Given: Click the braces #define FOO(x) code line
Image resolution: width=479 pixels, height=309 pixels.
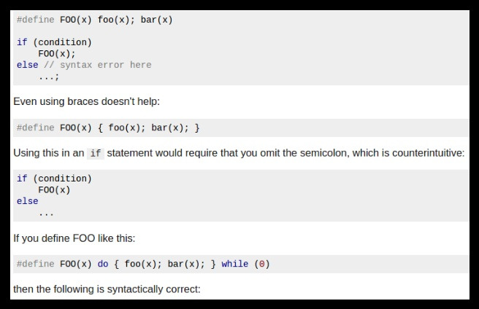Looking at the screenshot, I should coord(108,128).
